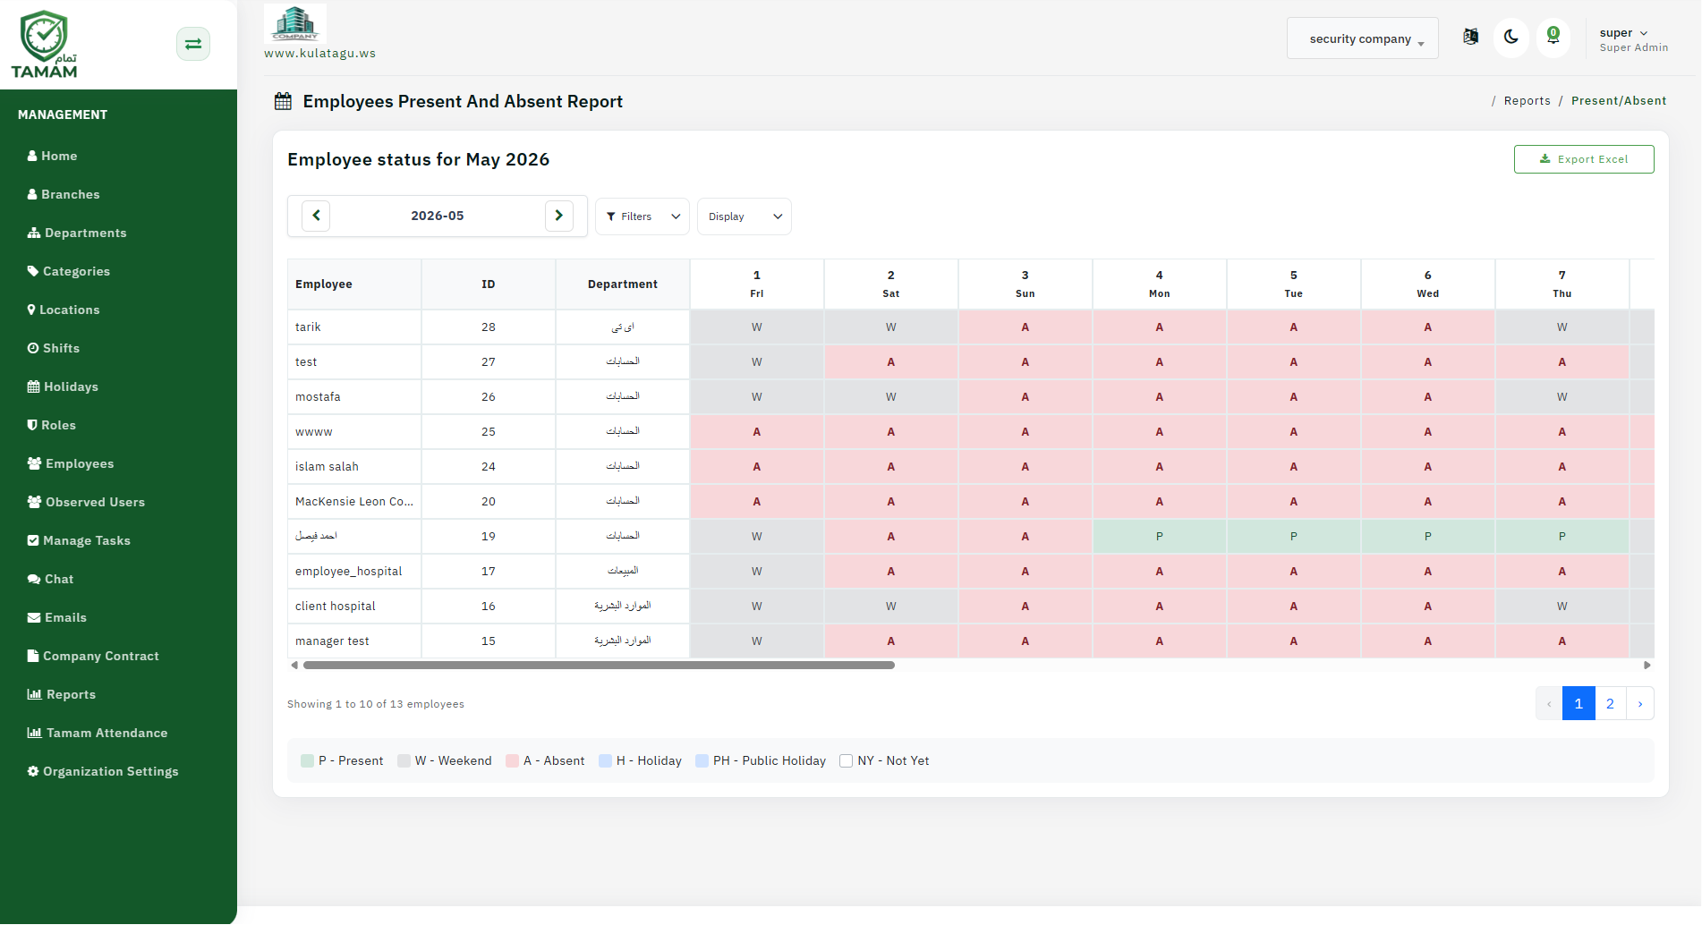This screenshot has width=1702, height=925.
Task: Open the language translate icon
Action: [1470, 37]
